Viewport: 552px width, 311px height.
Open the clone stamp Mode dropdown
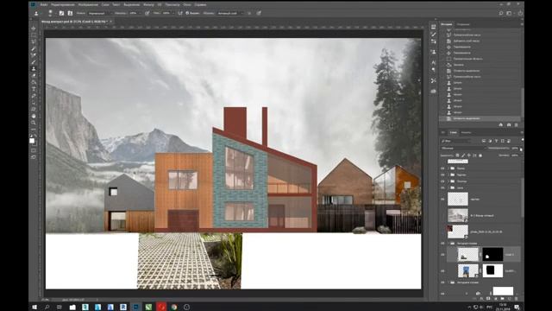click(99, 13)
